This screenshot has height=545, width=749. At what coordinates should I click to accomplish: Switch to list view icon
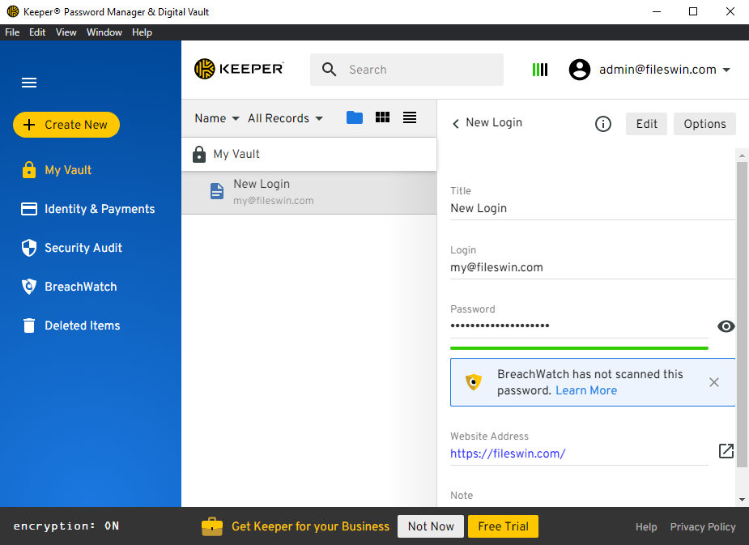(410, 117)
